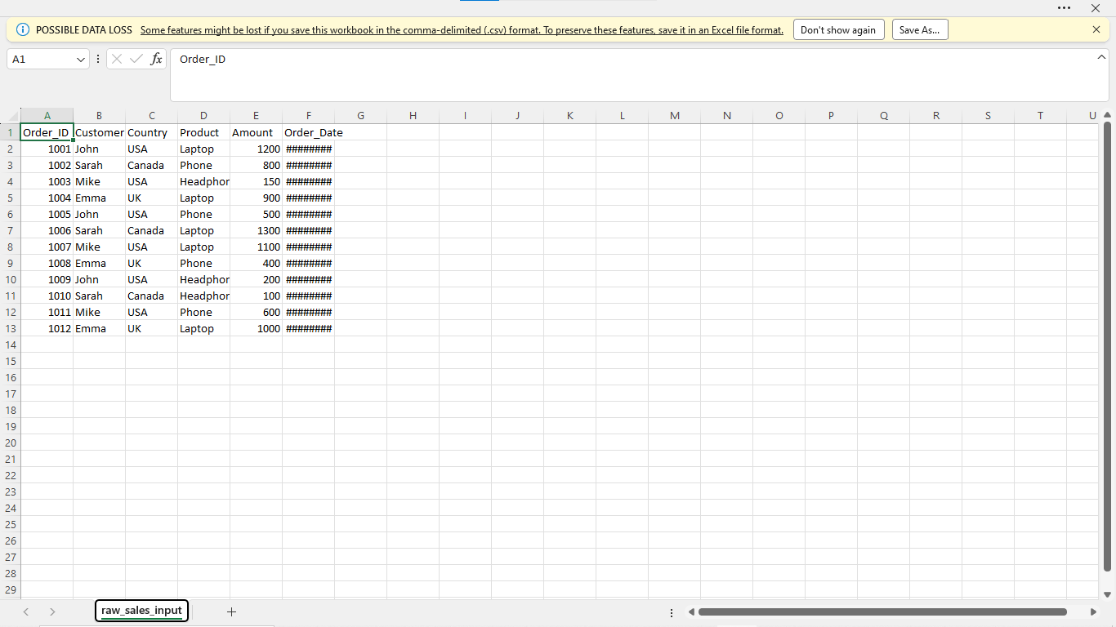Select the Order_Date header cell
The image size is (1116, 627).
(309, 132)
